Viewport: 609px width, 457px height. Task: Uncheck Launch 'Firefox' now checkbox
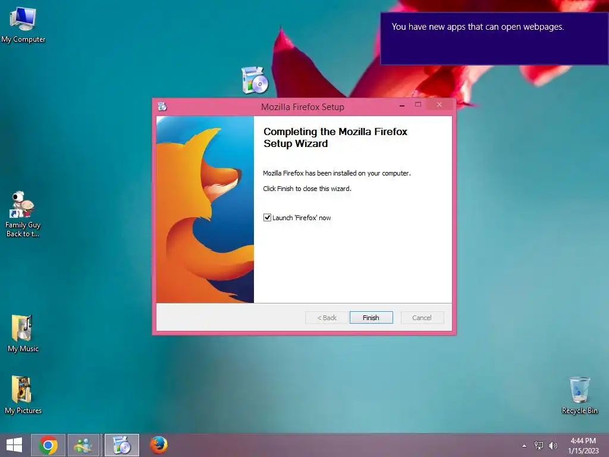tap(267, 218)
